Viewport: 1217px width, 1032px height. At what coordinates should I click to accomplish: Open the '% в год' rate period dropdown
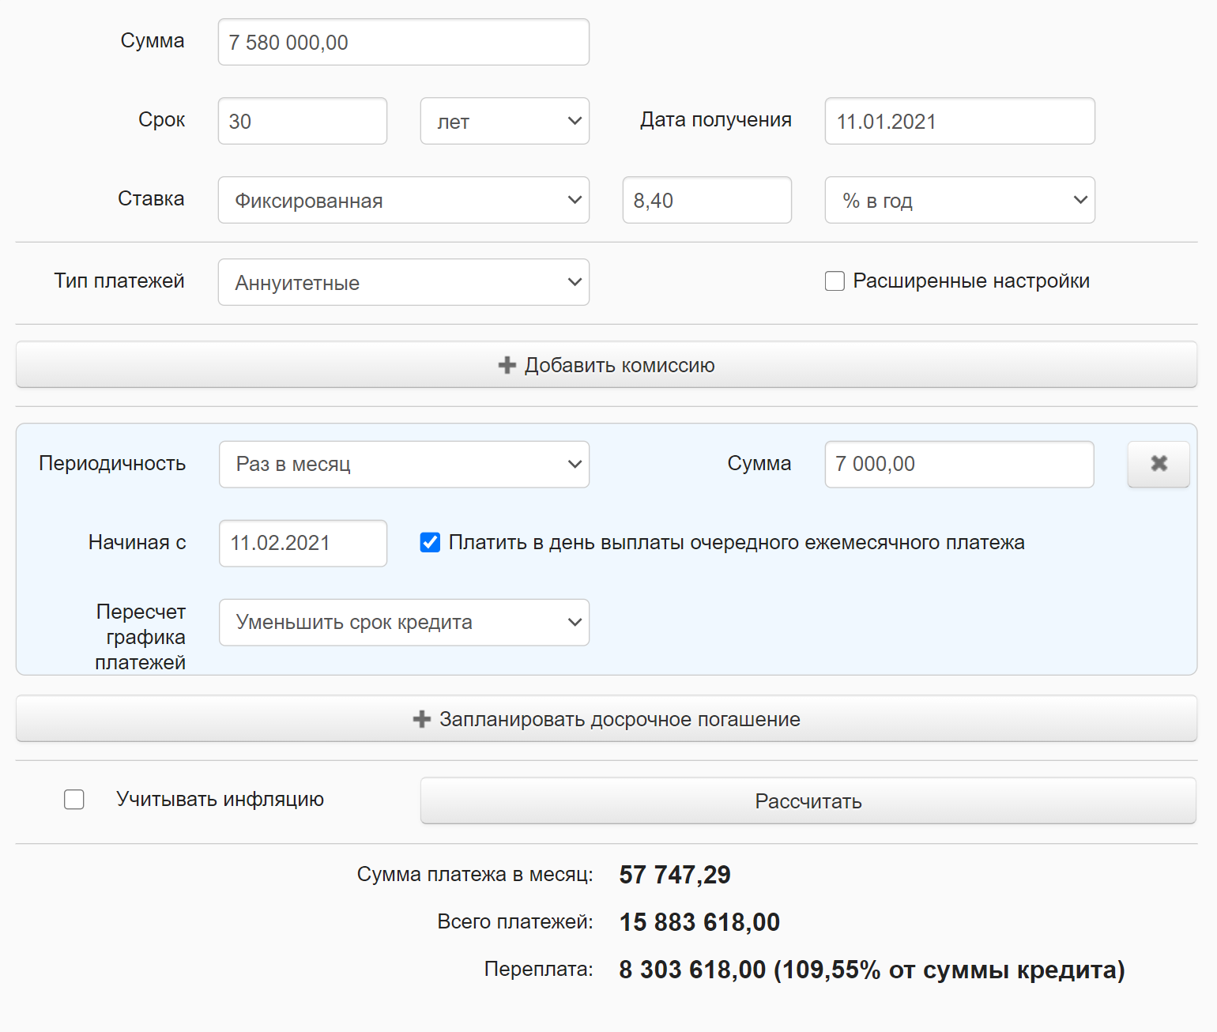[960, 200]
